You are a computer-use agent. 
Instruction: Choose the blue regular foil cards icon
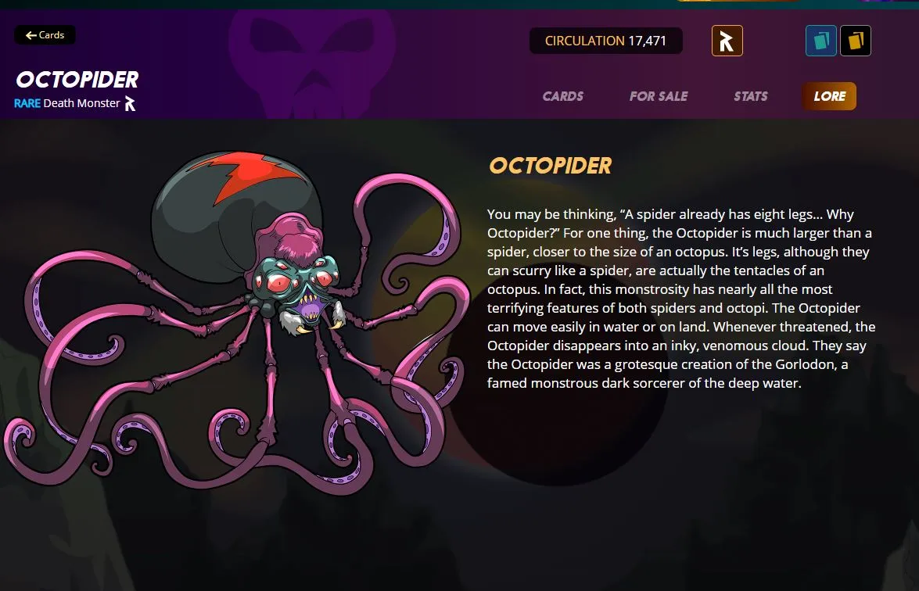[820, 41]
